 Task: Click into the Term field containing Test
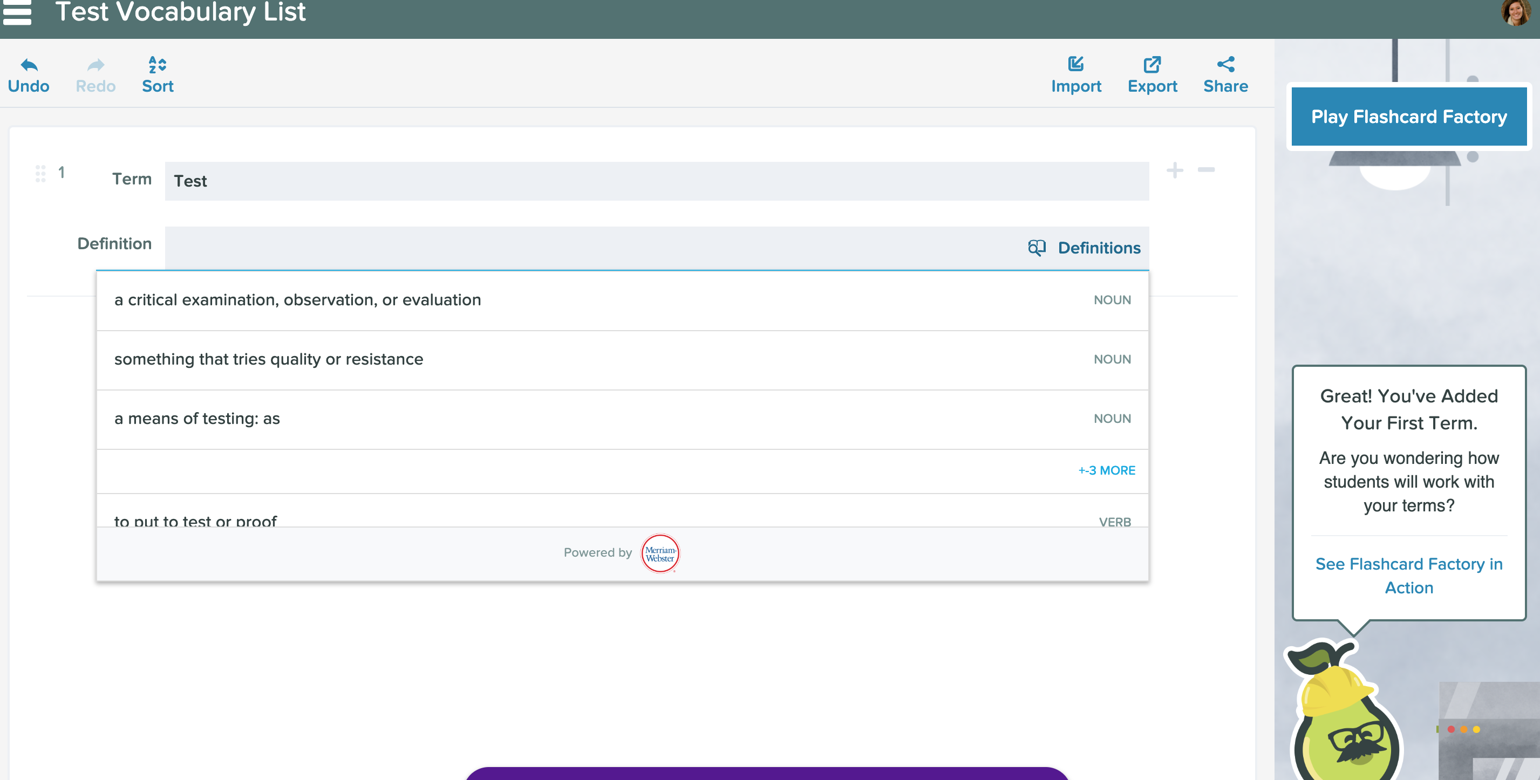(656, 181)
